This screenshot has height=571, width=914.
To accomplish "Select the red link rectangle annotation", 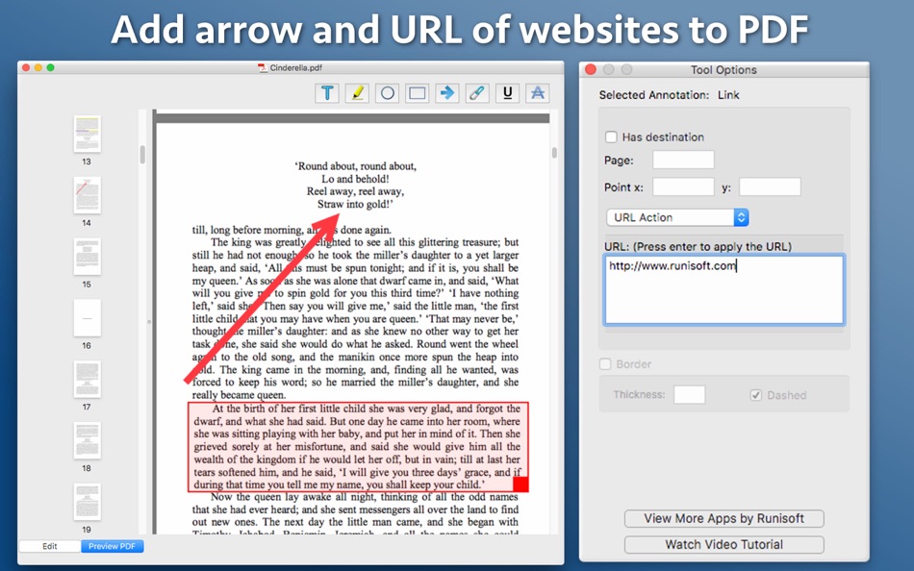I will point(358,447).
